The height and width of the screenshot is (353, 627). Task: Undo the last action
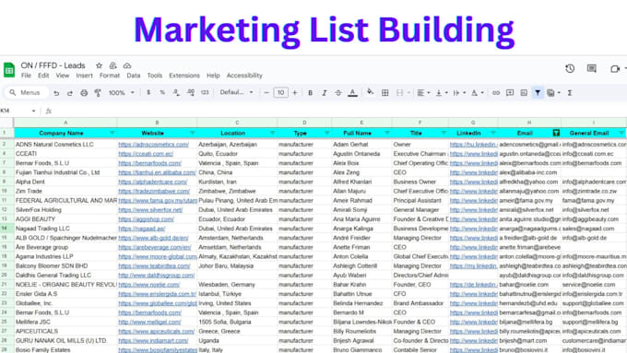(x=56, y=93)
